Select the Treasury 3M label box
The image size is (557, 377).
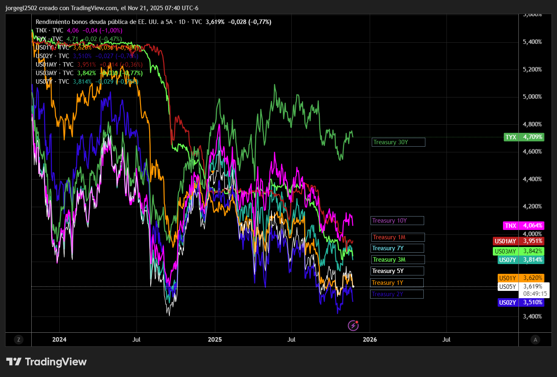pos(398,260)
